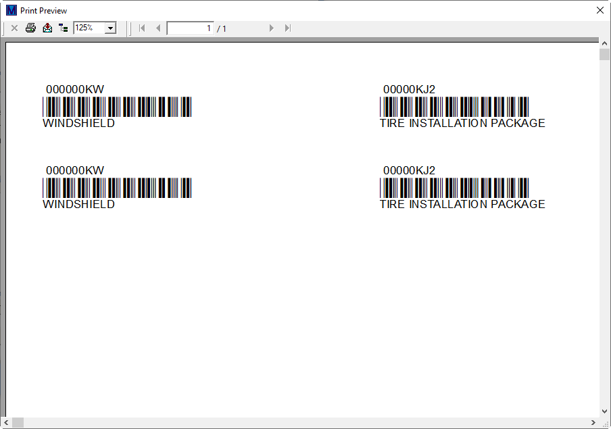Screen dimensions: 611x429
Task: Click the horizontal scrollbar right arrow
Action: tap(593, 422)
